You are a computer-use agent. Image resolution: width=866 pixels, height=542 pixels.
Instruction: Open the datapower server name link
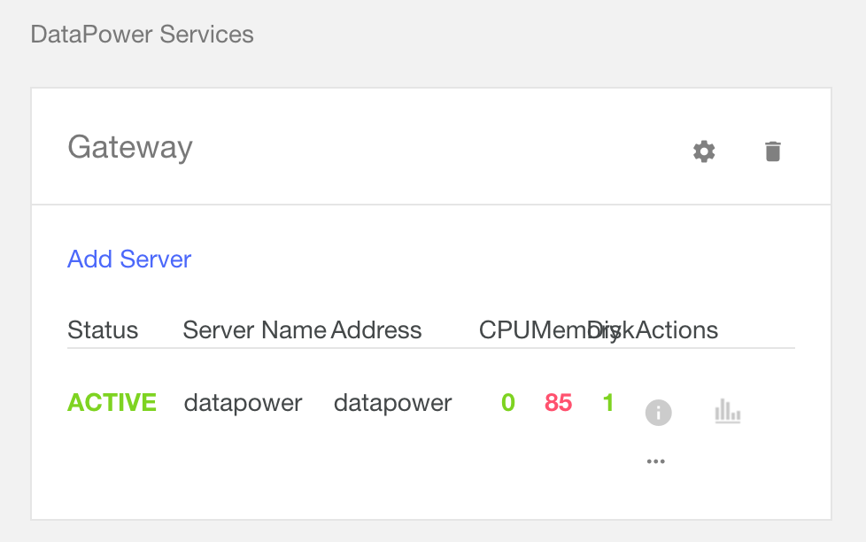(243, 402)
